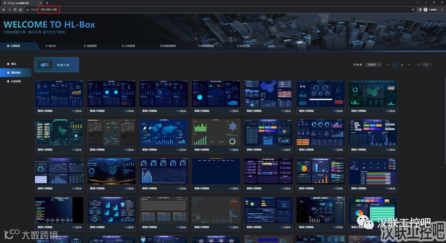Open the green area chart template thumbnail
This screenshot has width=446, height=243.
(x=216, y=133)
